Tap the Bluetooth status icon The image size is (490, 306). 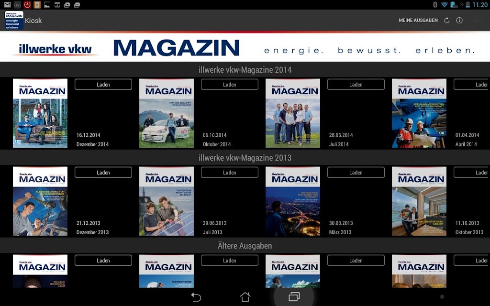pos(435,5)
